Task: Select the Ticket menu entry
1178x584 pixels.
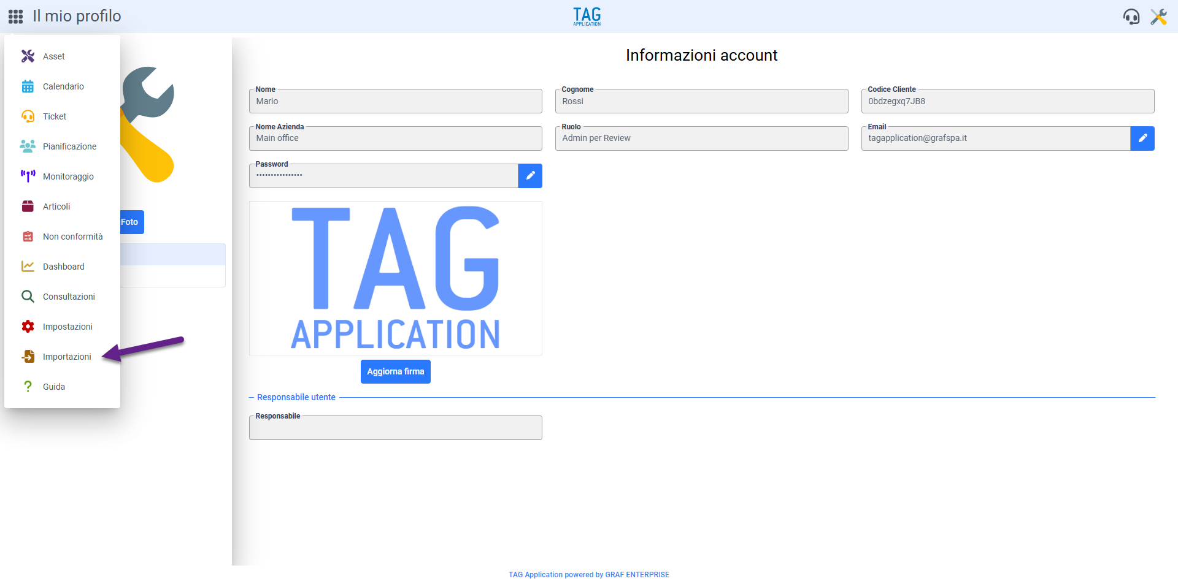Action: click(x=62, y=116)
